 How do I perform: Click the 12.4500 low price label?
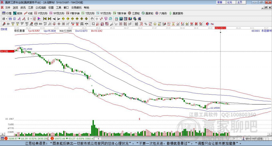click(x=215, y=108)
